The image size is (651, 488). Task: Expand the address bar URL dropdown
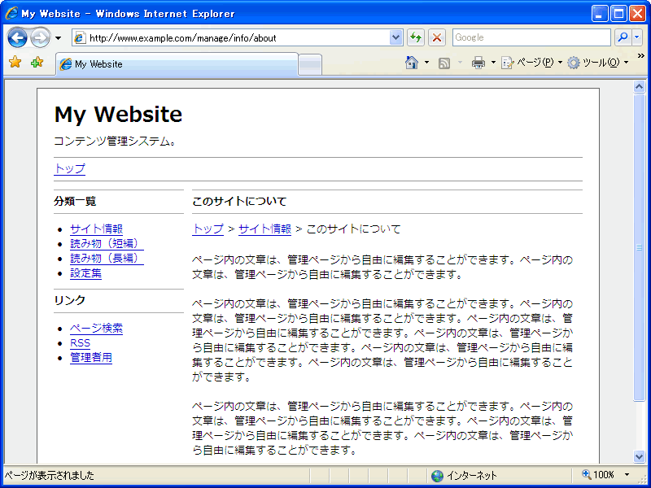[396, 37]
